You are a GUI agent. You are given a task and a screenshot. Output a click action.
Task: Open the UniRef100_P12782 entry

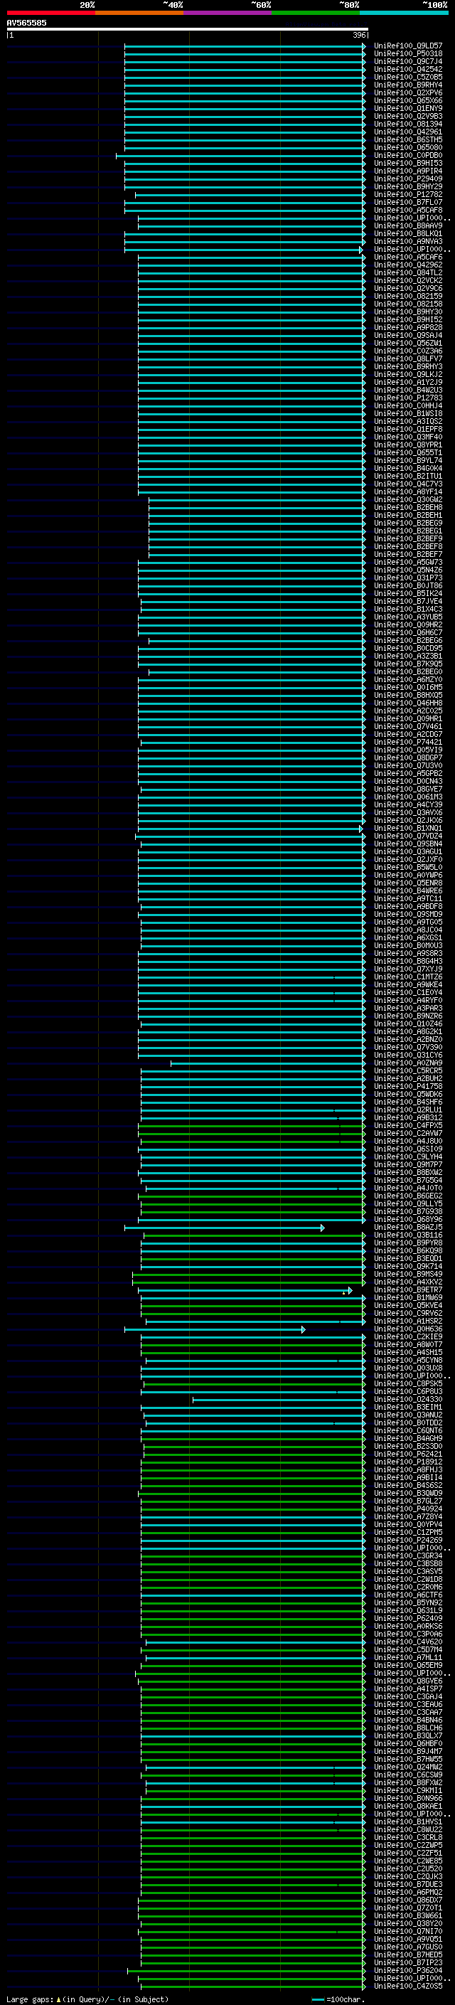pos(408,195)
